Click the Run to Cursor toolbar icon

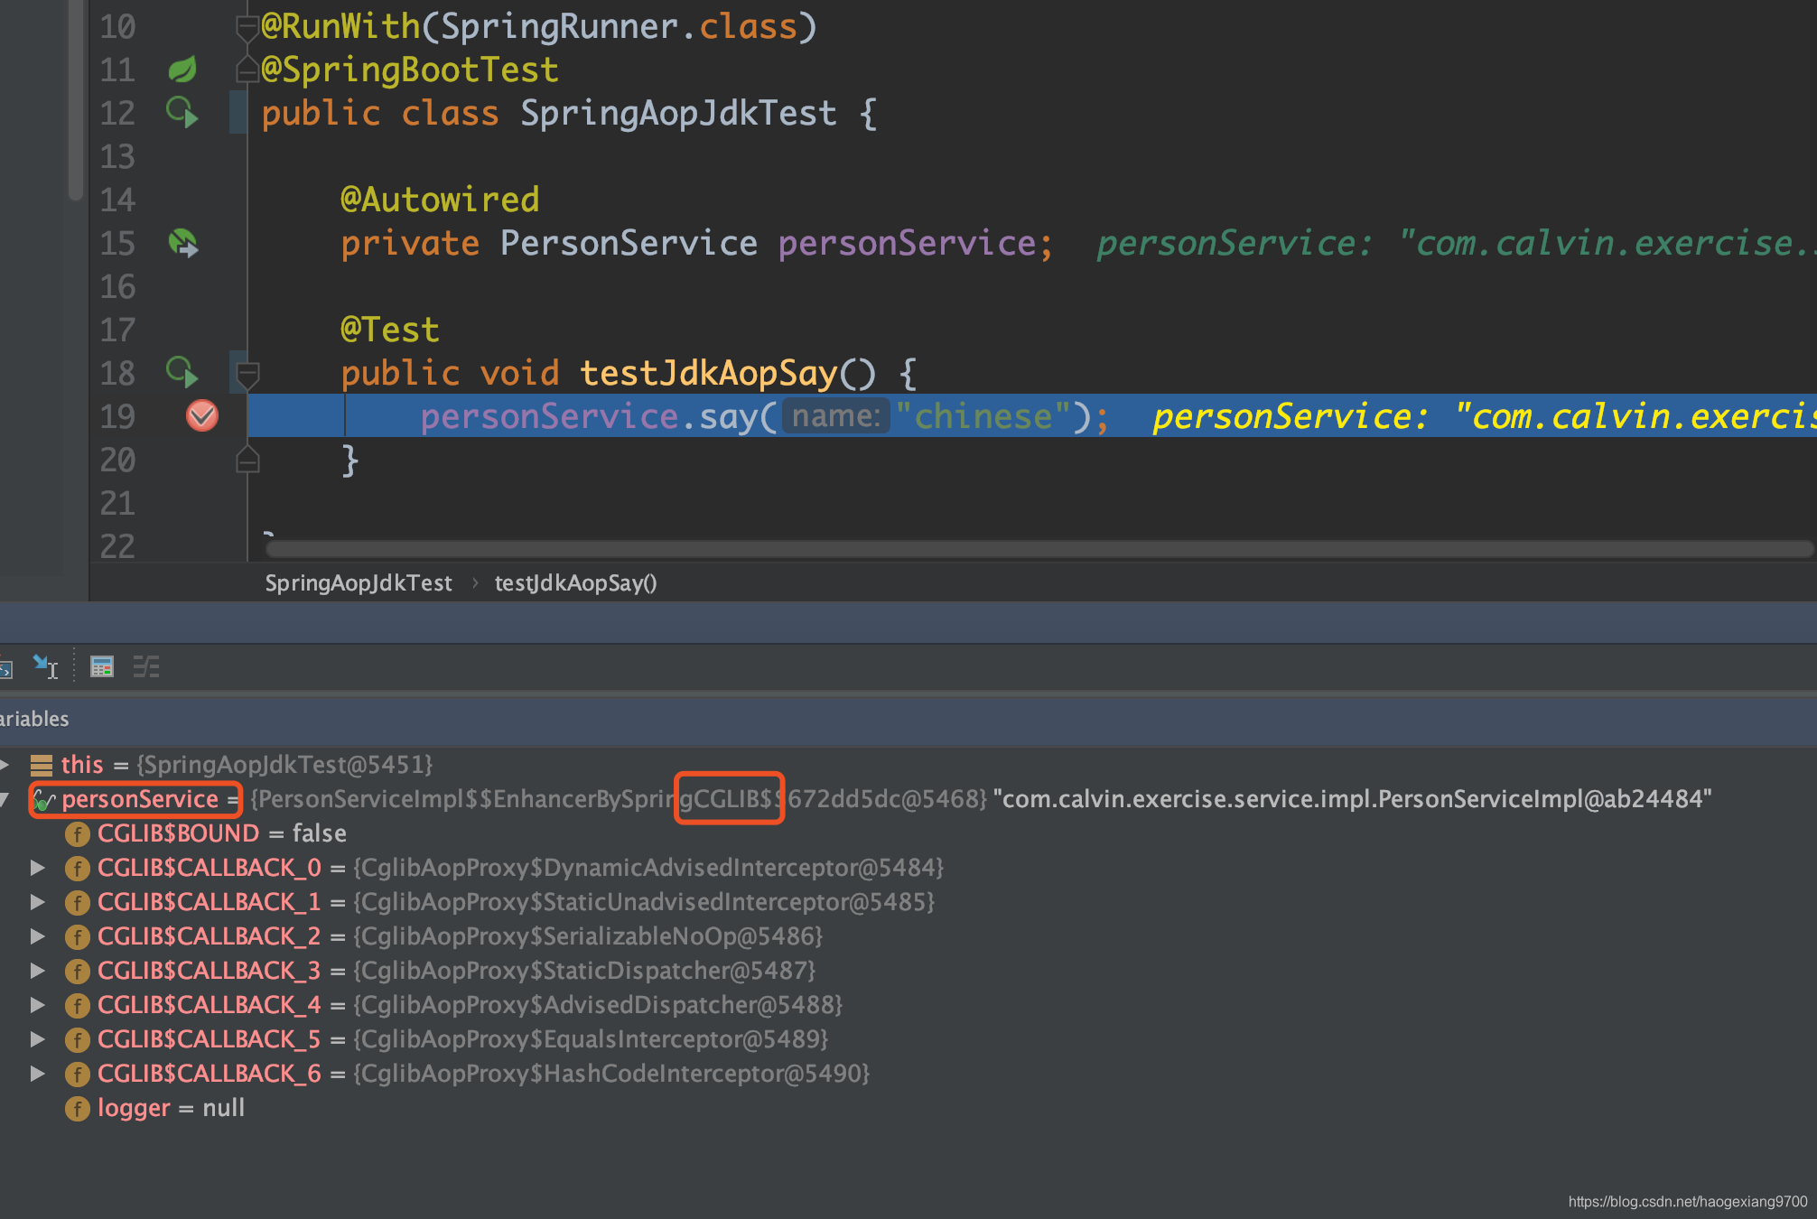45,666
